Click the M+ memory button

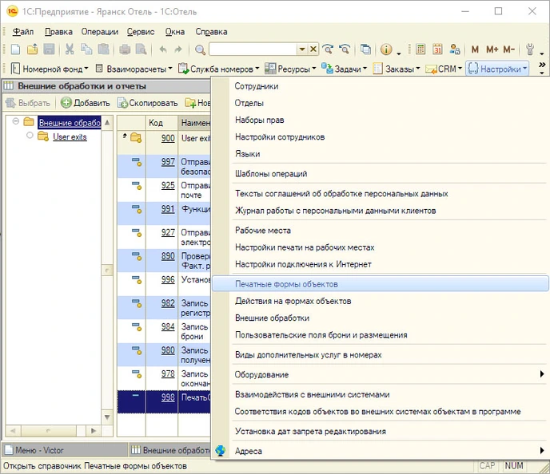pos(492,49)
